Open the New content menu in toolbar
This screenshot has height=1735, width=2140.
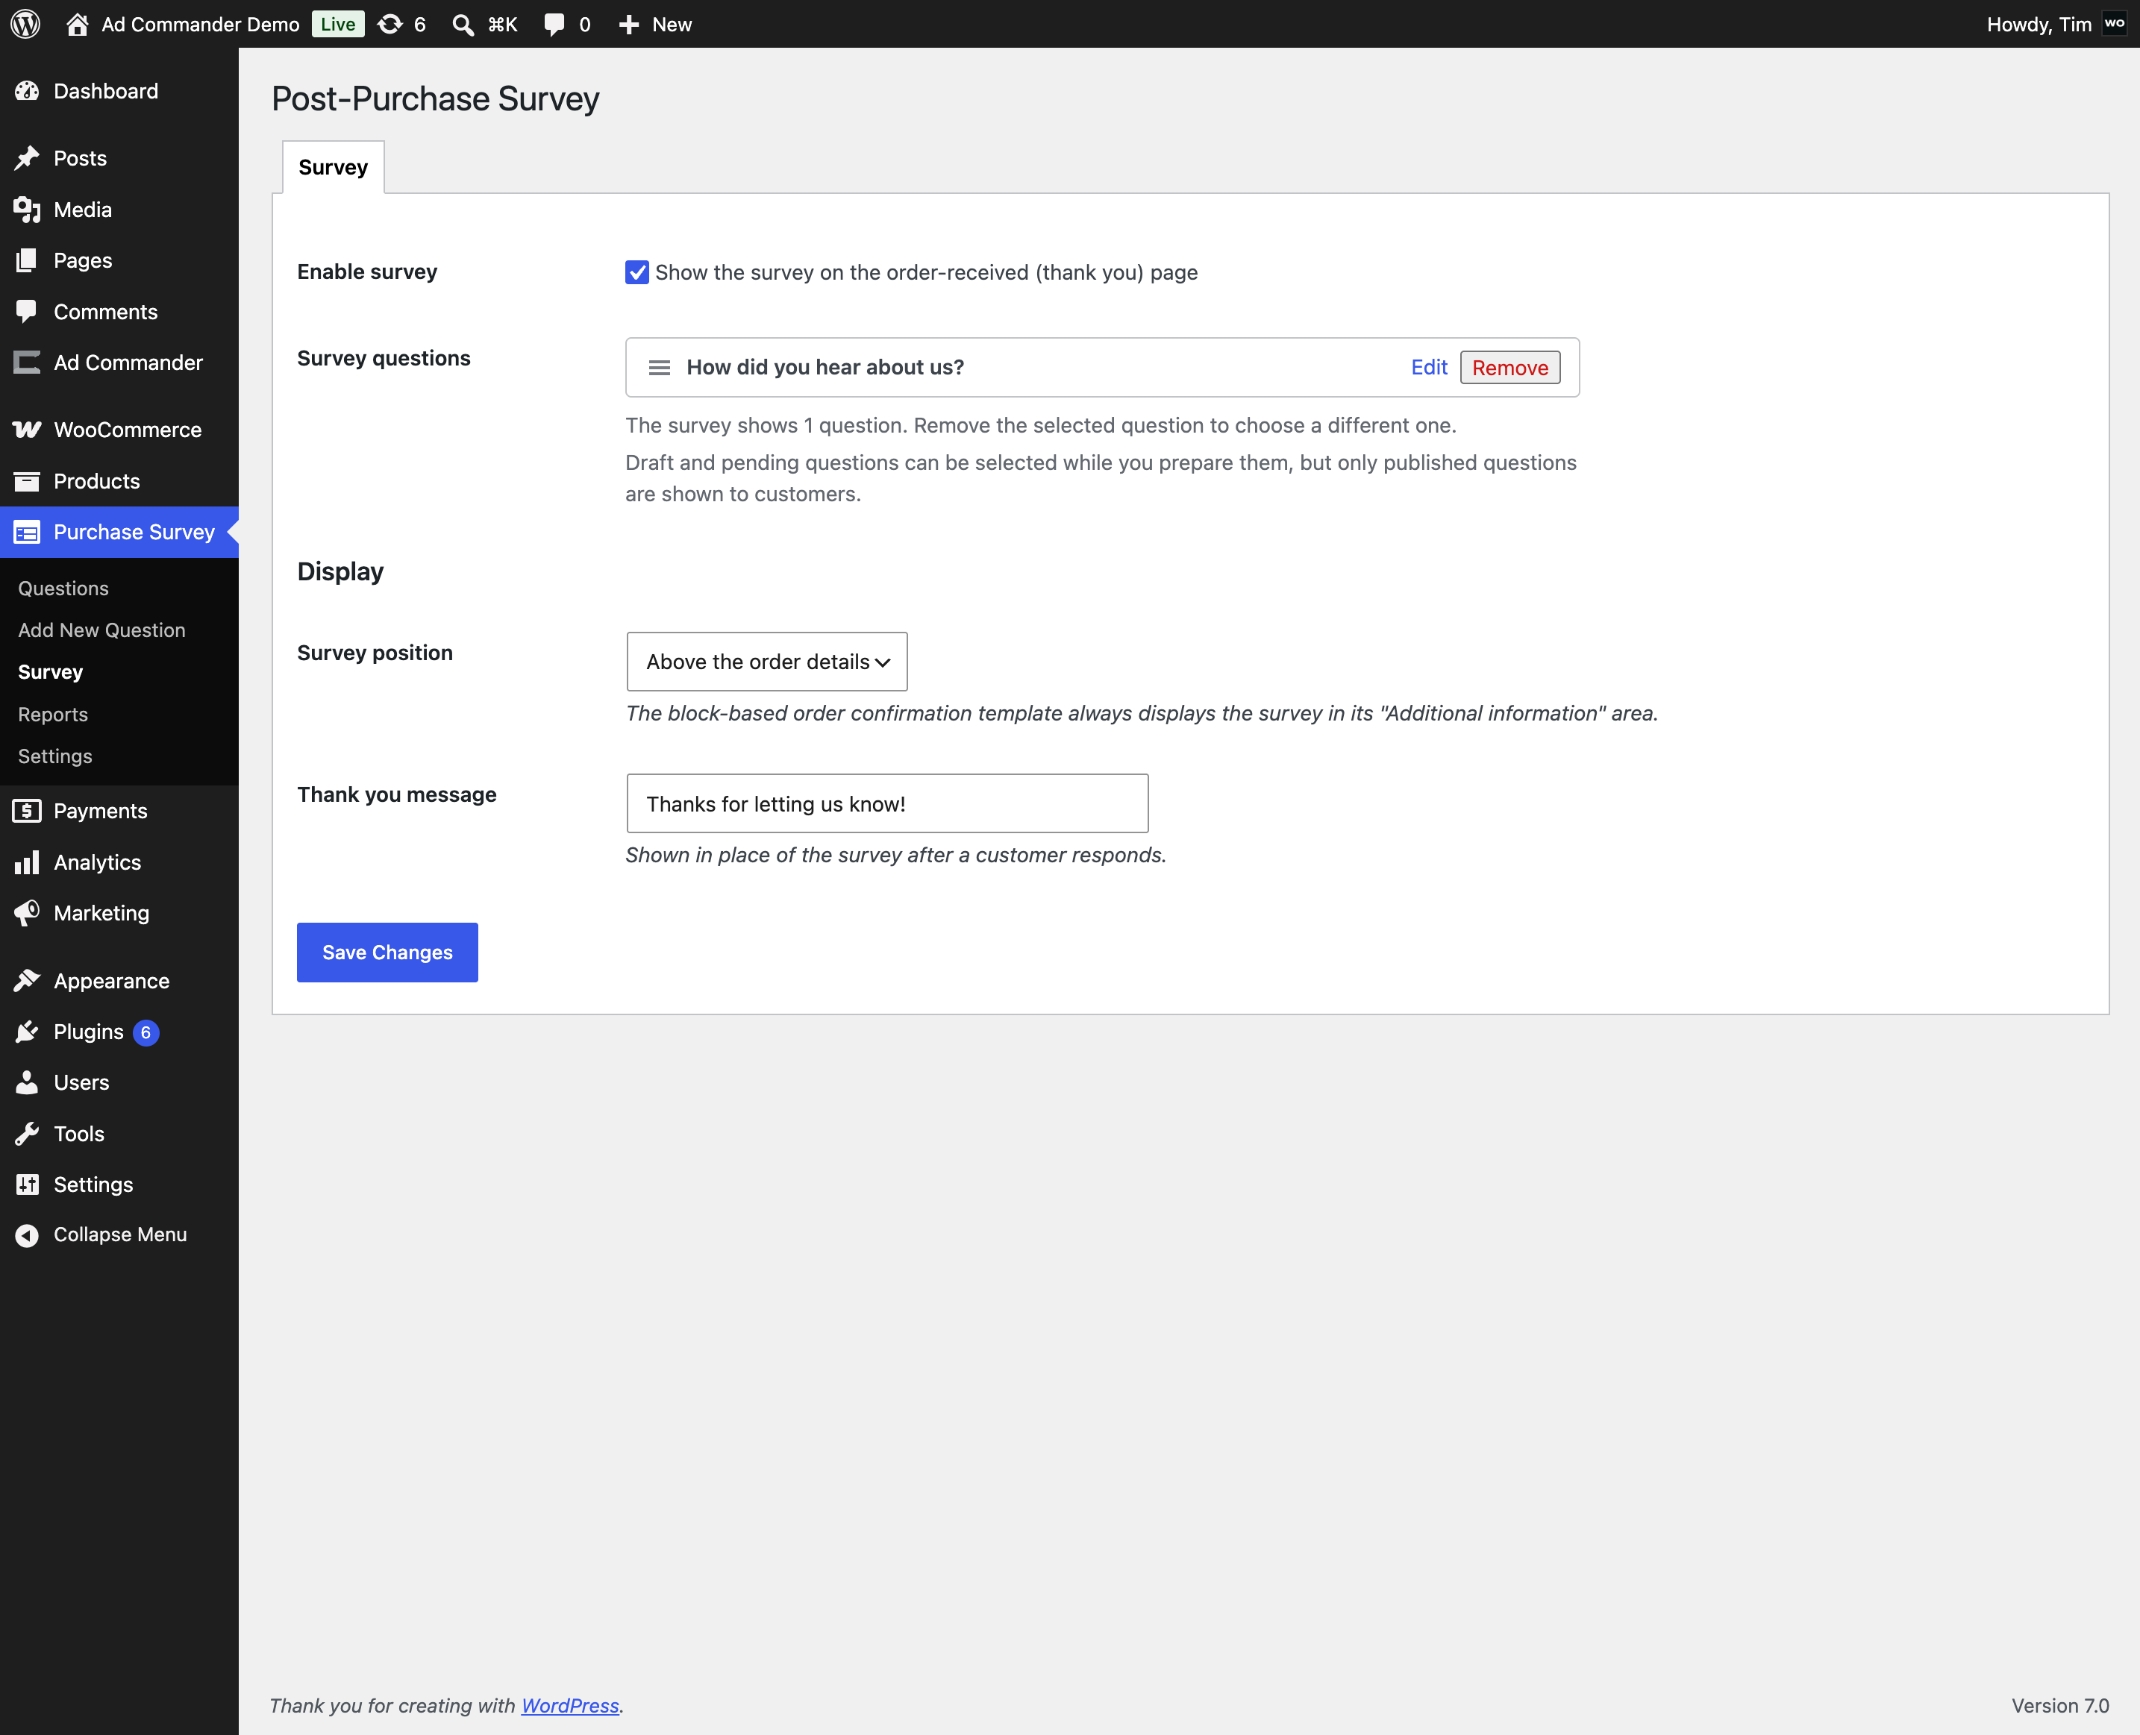[654, 24]
